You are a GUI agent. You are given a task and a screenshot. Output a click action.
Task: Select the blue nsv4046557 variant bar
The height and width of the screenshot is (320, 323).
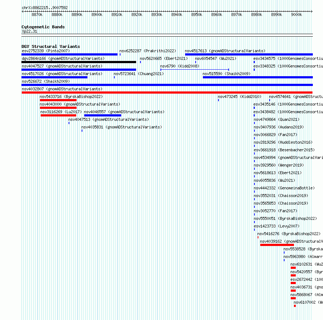(103, 115)
